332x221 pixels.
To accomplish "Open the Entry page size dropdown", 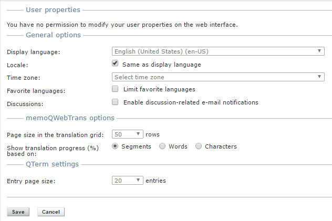I will pos(128,181).
